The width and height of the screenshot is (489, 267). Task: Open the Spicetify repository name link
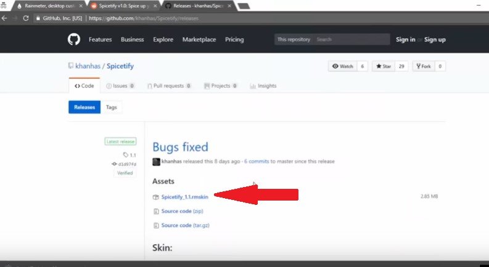coord(120,66)
